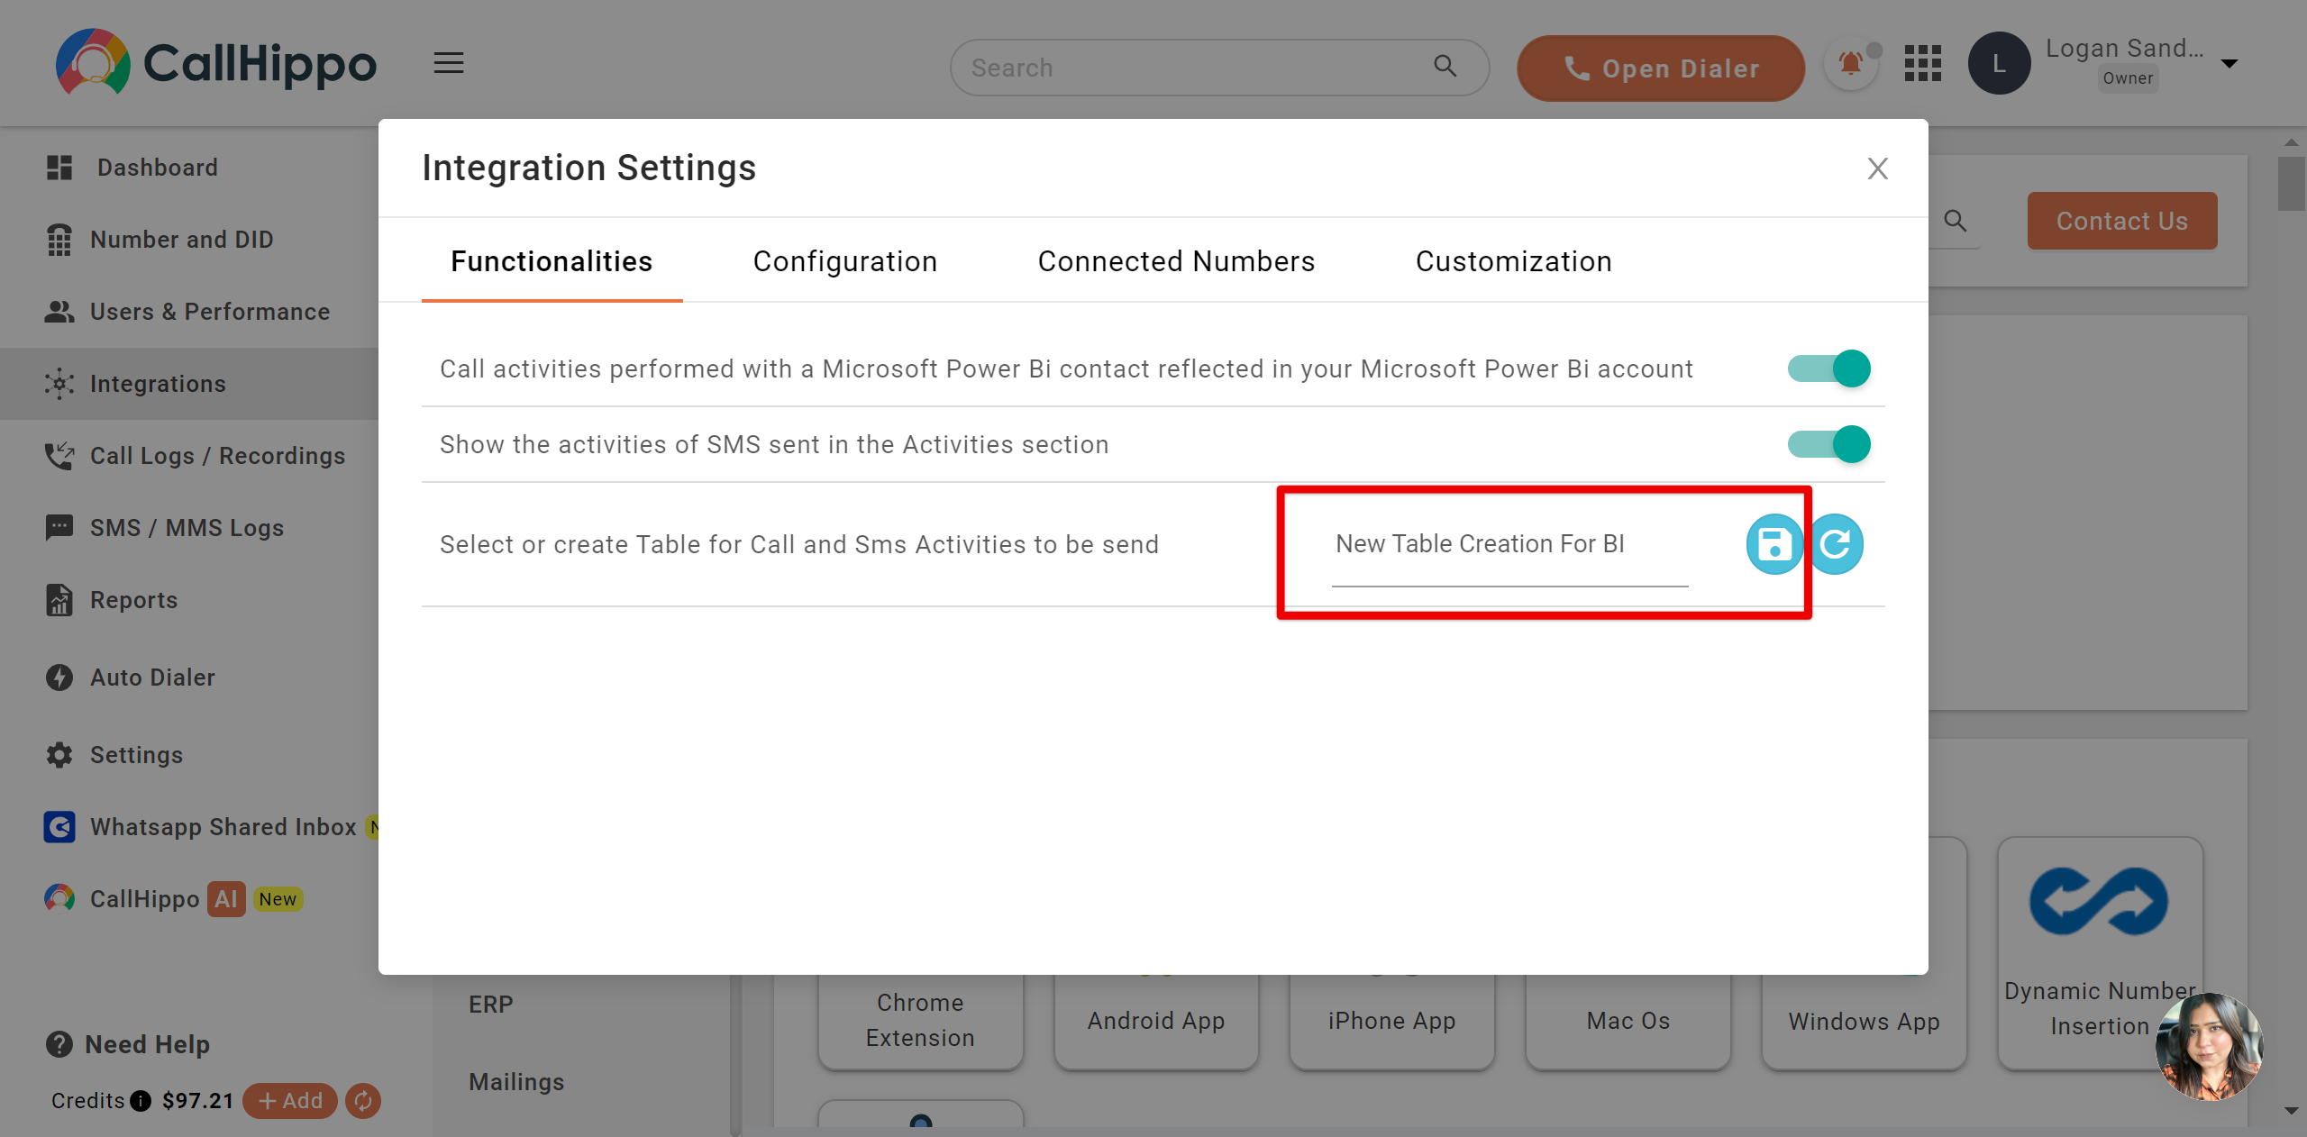Viewport: 2307px width, 1137px height.
Task: Click the Contact Us button
Action: [2122, 221]
